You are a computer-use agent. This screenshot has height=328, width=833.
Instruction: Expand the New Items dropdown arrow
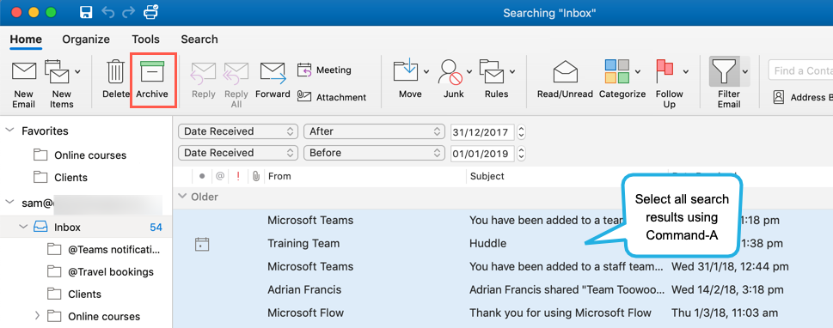coord(78,71)
